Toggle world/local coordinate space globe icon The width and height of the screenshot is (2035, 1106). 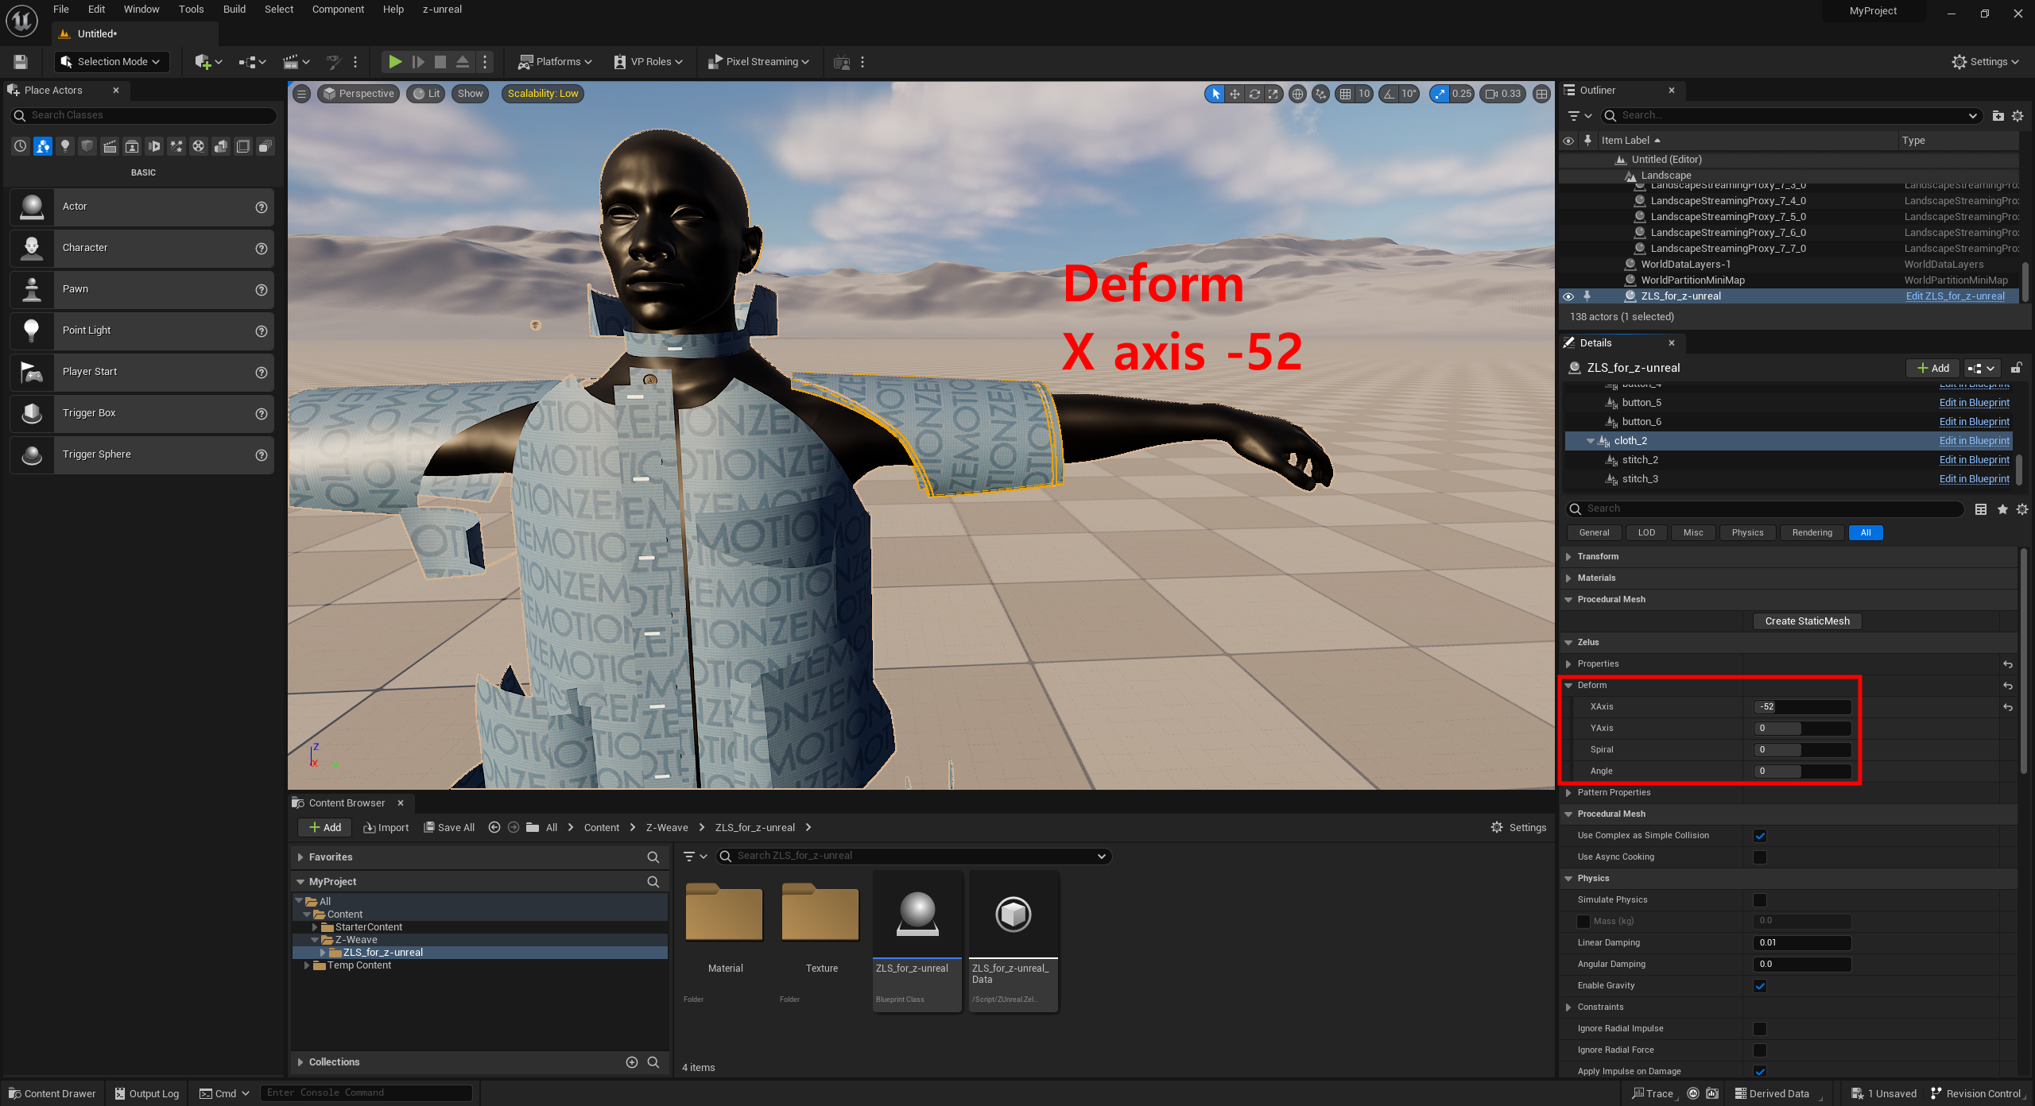click(x=1297, y=94)
